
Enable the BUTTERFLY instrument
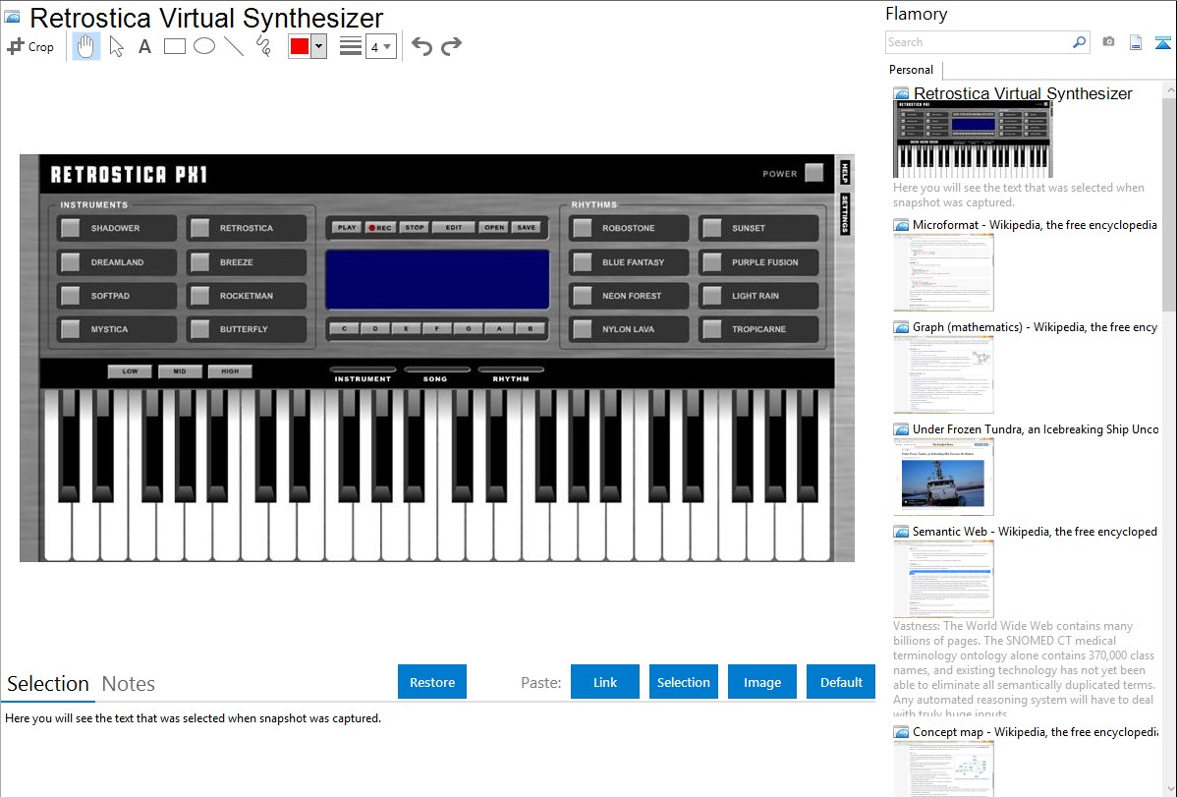tap(199, 328)
